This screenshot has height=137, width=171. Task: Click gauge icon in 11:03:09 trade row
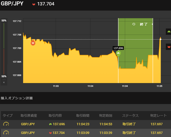point(6,133)
